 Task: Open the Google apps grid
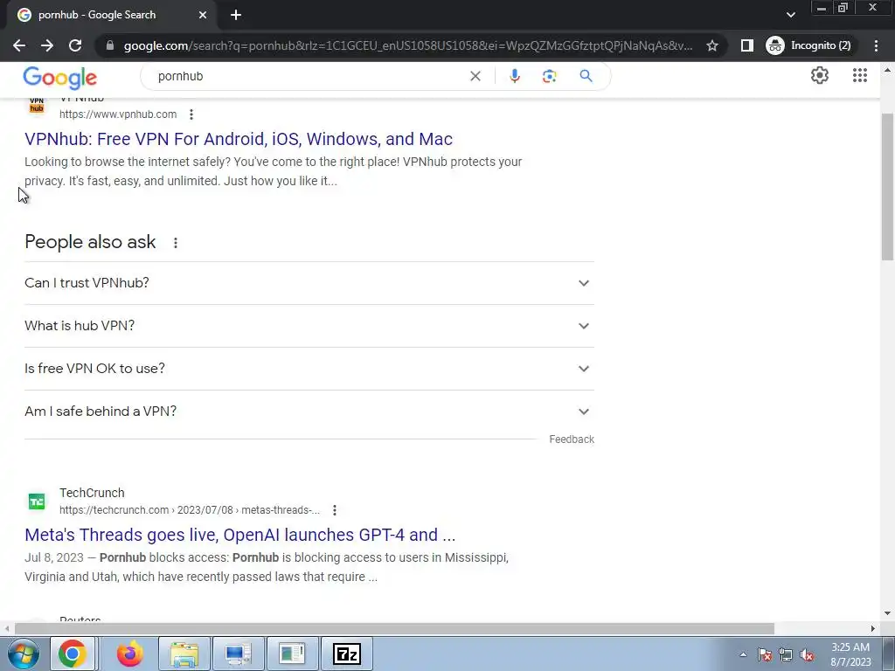860,75
